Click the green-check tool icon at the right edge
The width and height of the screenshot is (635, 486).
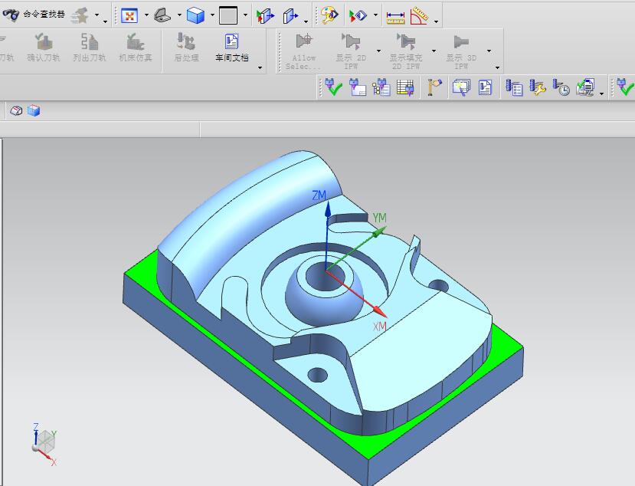[625, 87]
